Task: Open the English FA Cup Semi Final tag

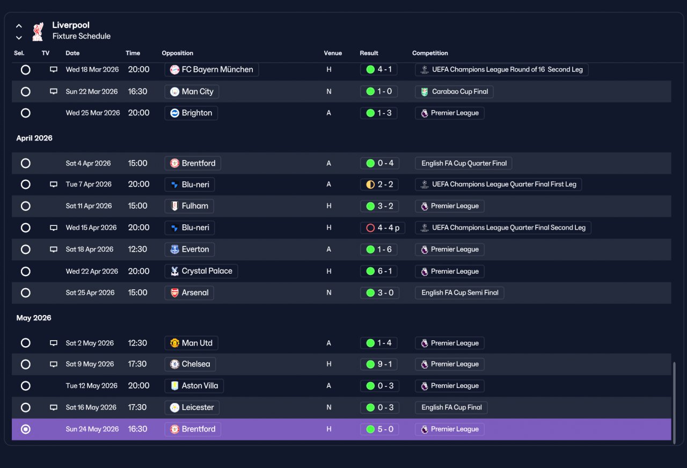Action: point(459,293)
